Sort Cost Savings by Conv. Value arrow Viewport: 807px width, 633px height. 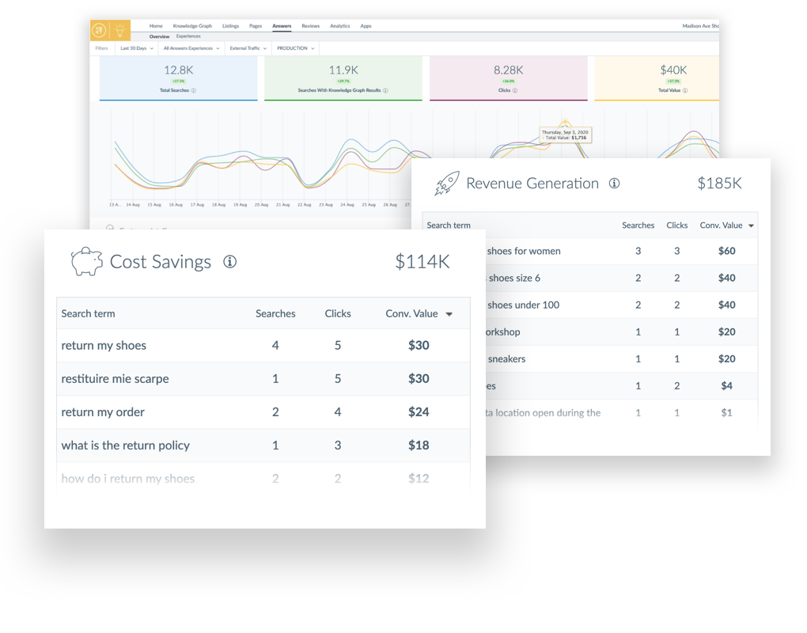pyautogui.click(x=449, y=314)
